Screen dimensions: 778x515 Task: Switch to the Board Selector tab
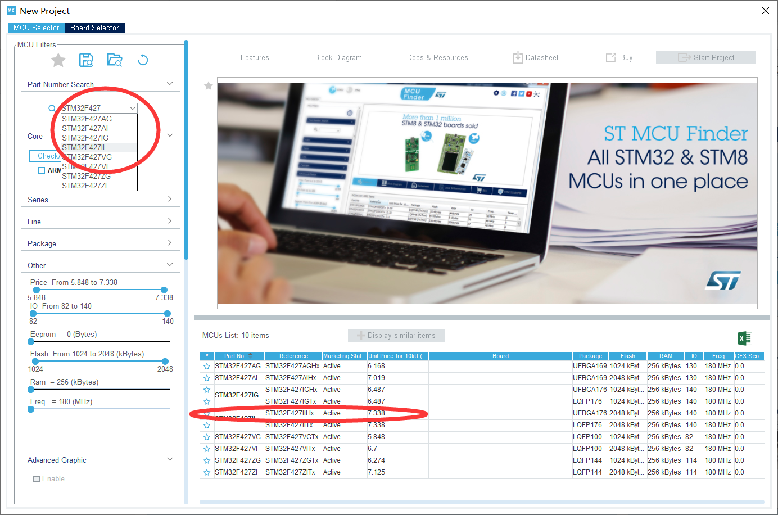[94, 28]
